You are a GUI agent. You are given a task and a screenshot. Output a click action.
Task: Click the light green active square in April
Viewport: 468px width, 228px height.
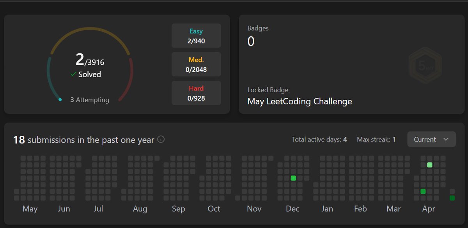coord(430,165)
